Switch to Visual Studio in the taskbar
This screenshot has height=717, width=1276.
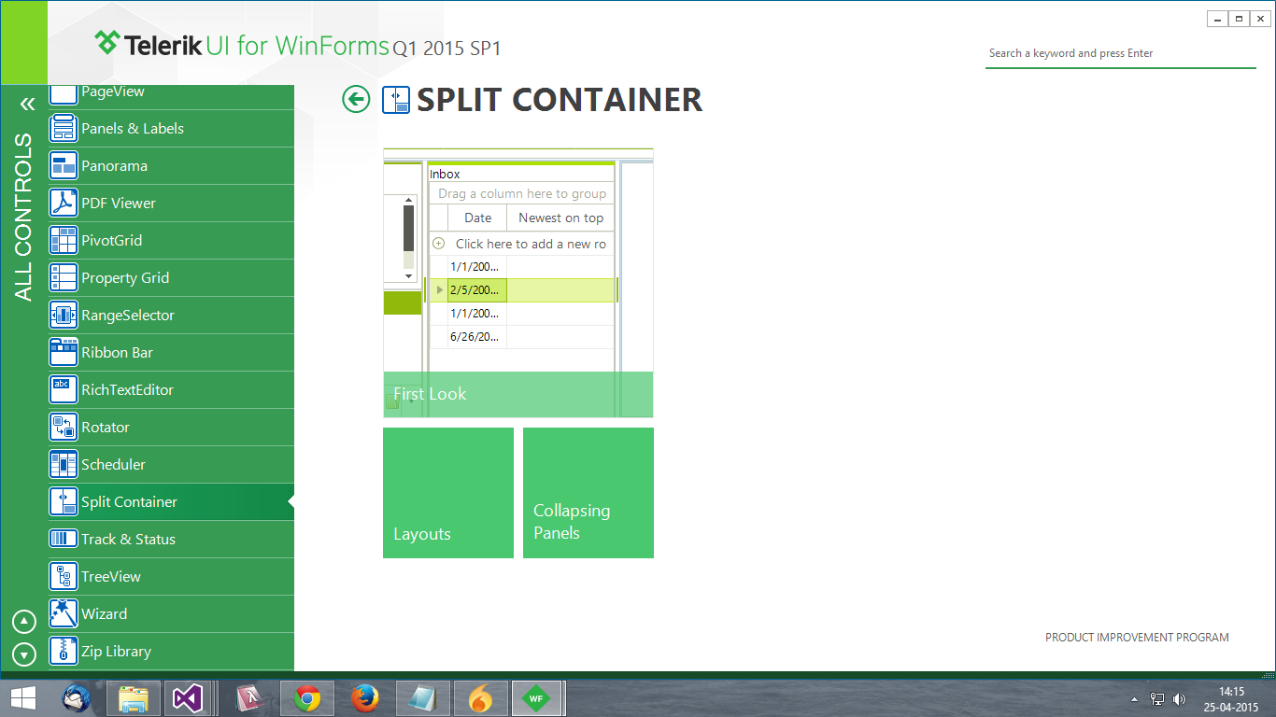189,698
